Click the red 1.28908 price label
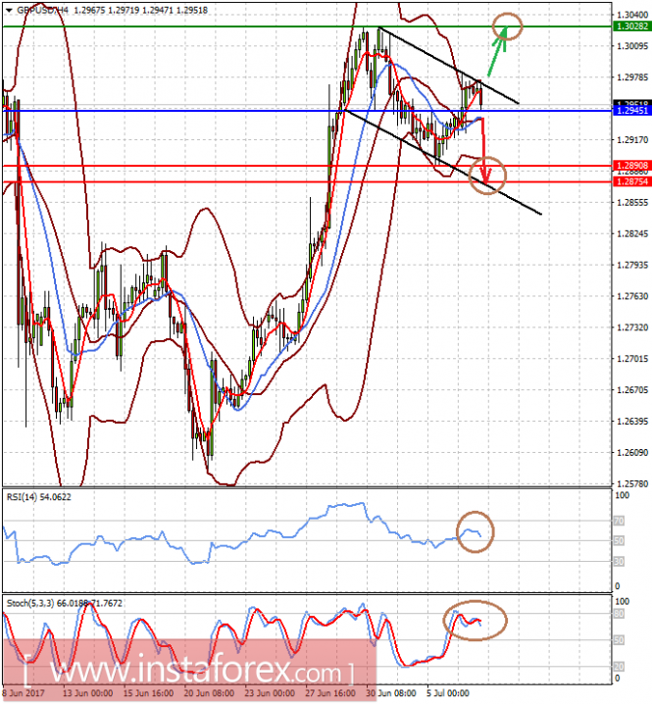This screenshot has width=652, height=704. point(632,166)
